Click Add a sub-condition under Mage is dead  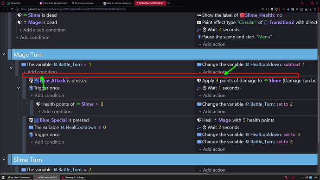(43, 30)
